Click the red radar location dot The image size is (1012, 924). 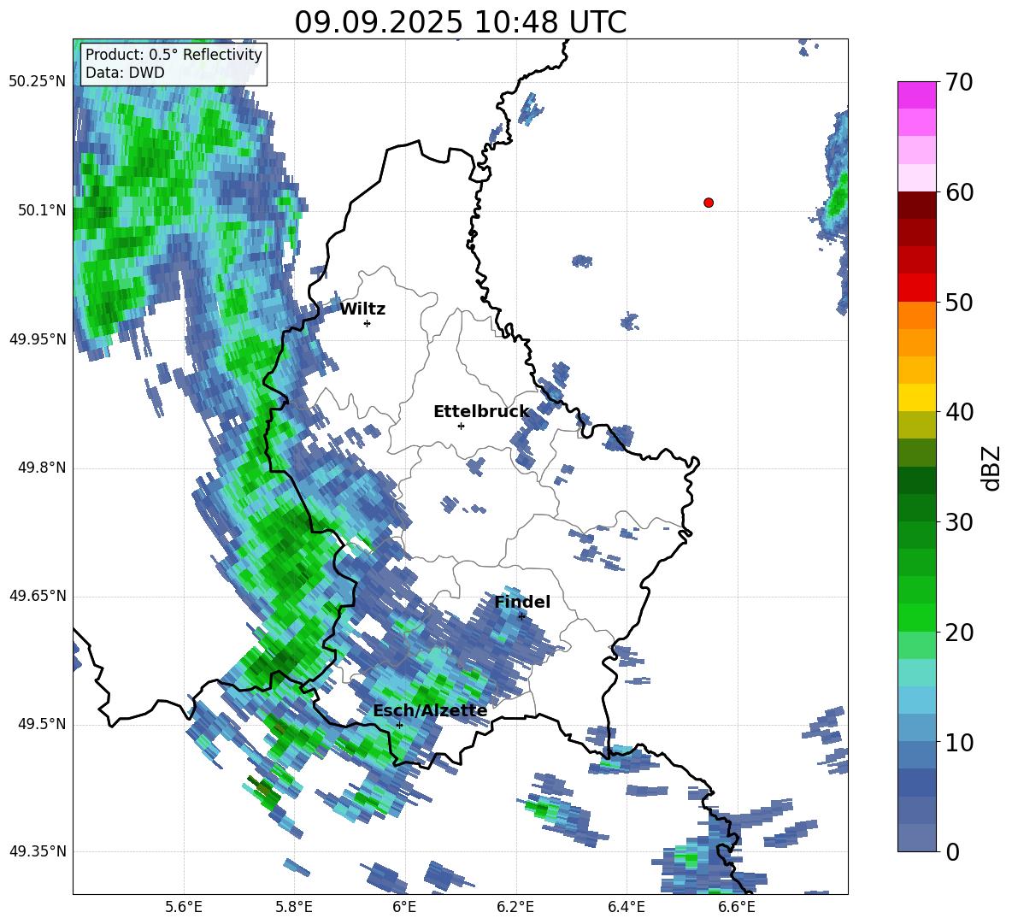(x=708, y=203)
